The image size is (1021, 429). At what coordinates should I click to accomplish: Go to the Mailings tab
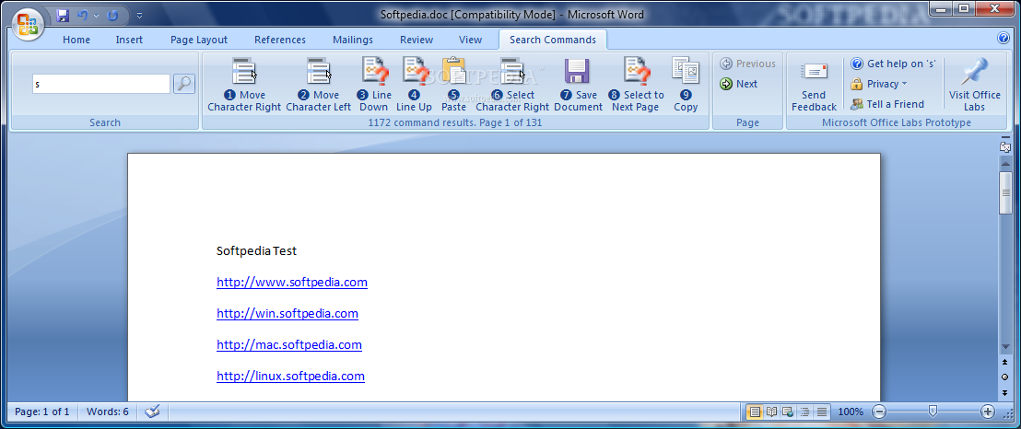click(353, 40)
